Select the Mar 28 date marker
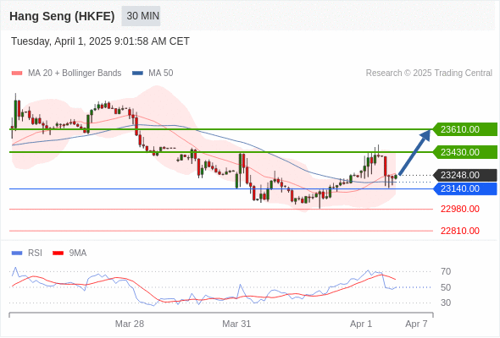500x338 pixels. tap(130, 324)
